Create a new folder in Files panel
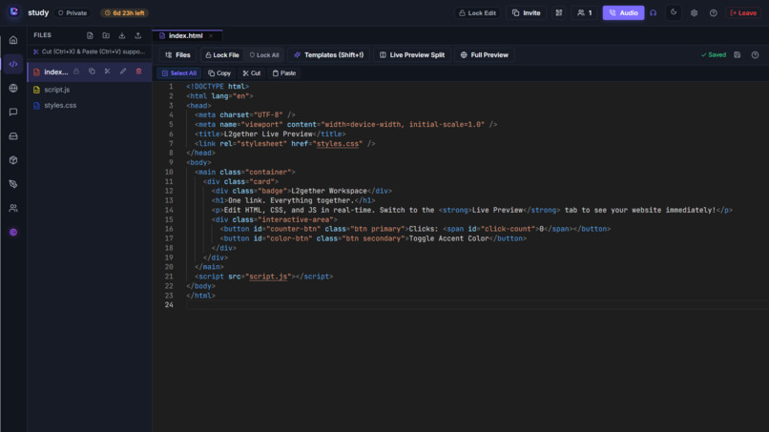Screen dimensions: 769x432 [x=106, y=35]
